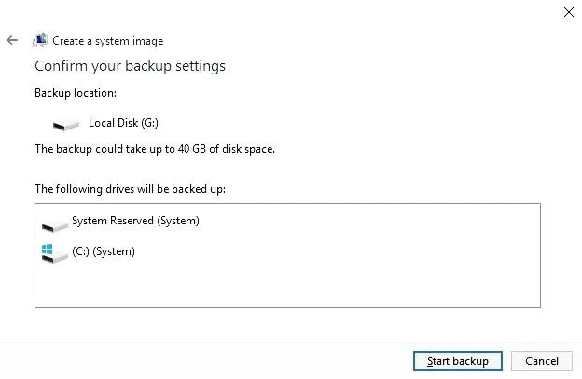Click "The following drives will be backed up" label

pos(130,189)
